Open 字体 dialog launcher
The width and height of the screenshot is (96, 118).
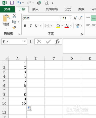click(x=82, y=34)
